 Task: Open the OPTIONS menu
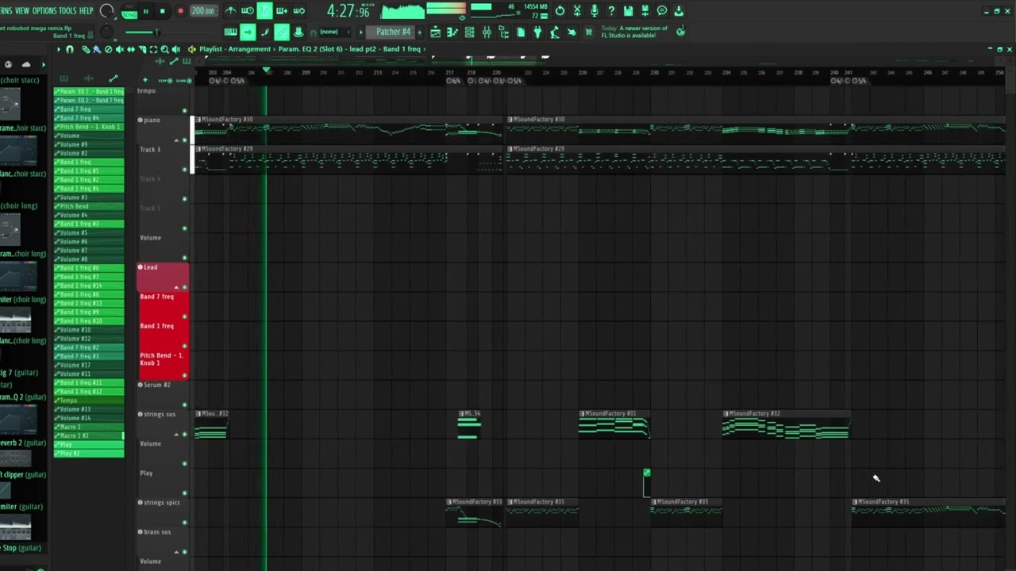pos(44,11)
